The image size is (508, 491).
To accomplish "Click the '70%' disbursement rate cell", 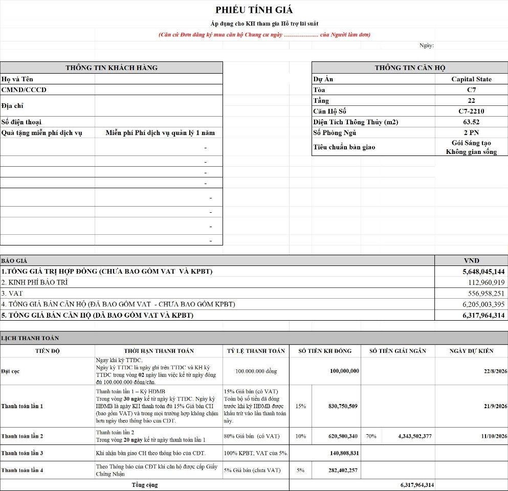I will click(371, 436).
